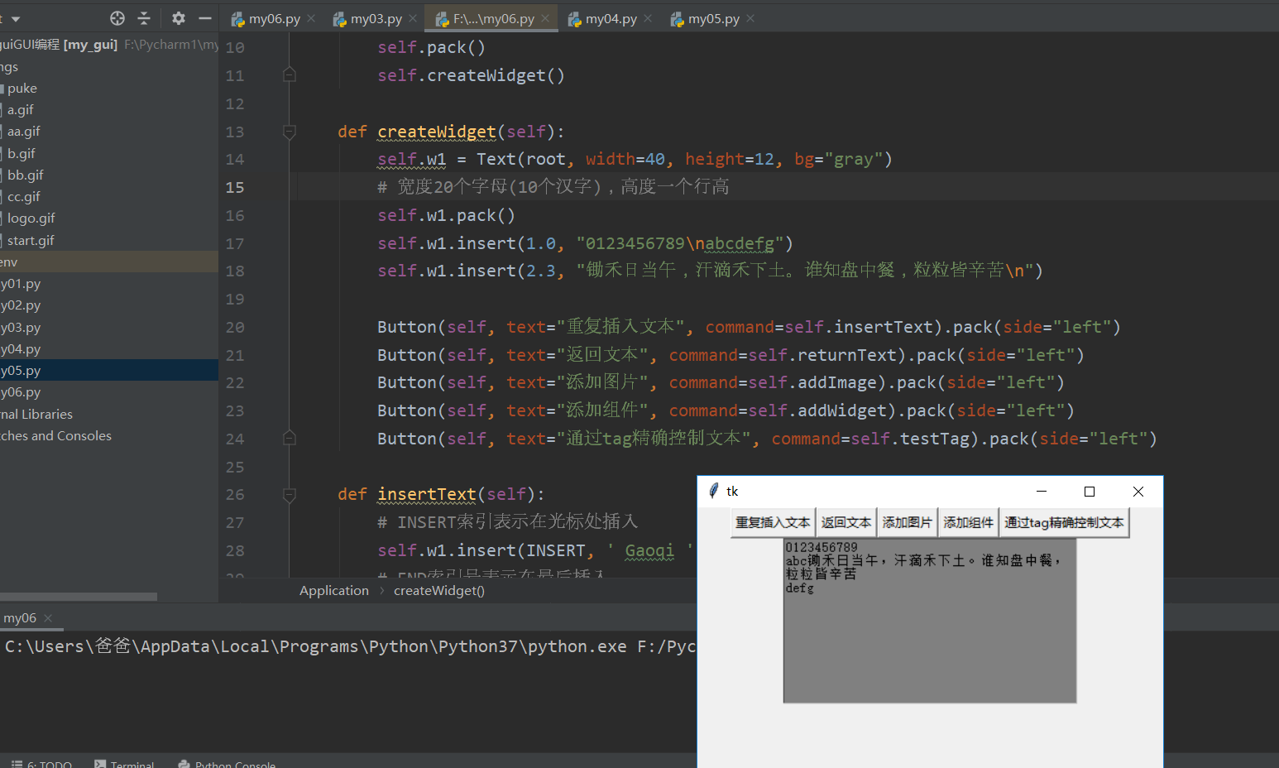Minimize the tk window
Image resolution: width=1279 pixels, height=768 pixels.
pos(1042,492)
